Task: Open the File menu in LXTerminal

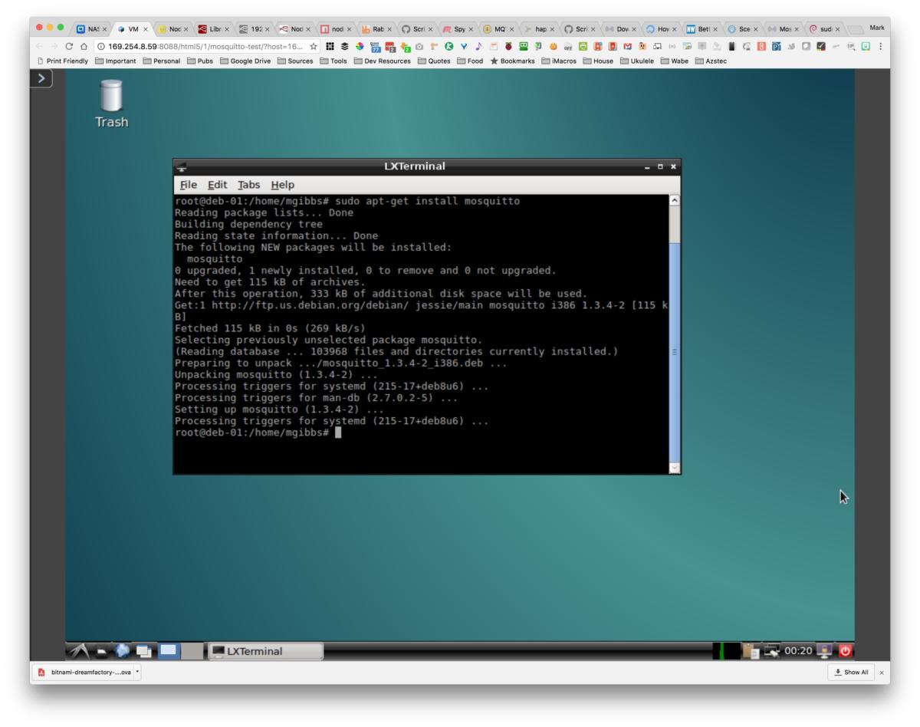Action: coord(188,185)
